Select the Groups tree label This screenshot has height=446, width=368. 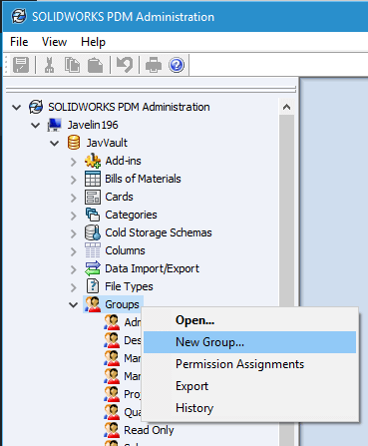tap(122, 304)
